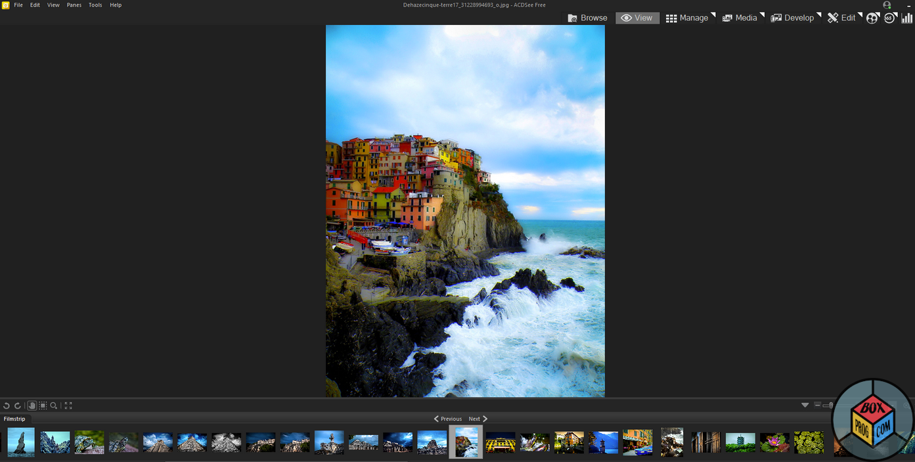915x462 pixels.
Task: Toggle full screen view icon
Action: (x=68, y=405)
